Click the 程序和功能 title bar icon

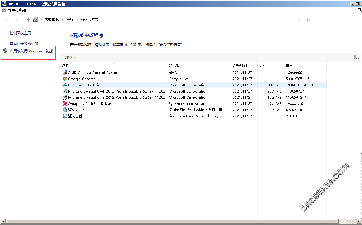point(4,10)
